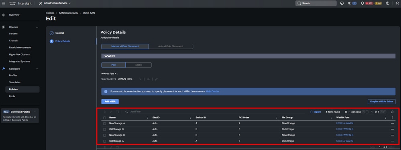Open the help question mark icon

(x=388, y=3)
